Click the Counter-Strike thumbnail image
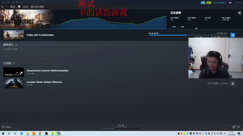 14,84
